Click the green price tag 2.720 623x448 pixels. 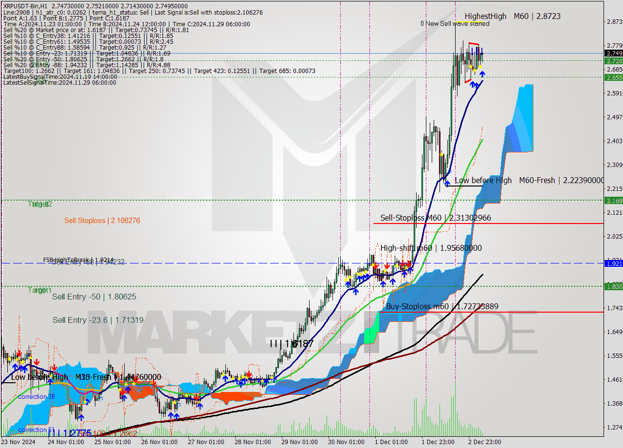click(613, 61)
